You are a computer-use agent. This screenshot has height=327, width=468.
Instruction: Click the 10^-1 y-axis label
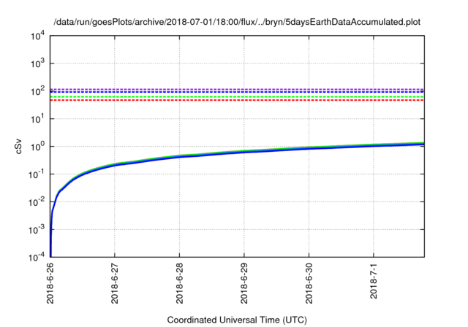point(36,174)
